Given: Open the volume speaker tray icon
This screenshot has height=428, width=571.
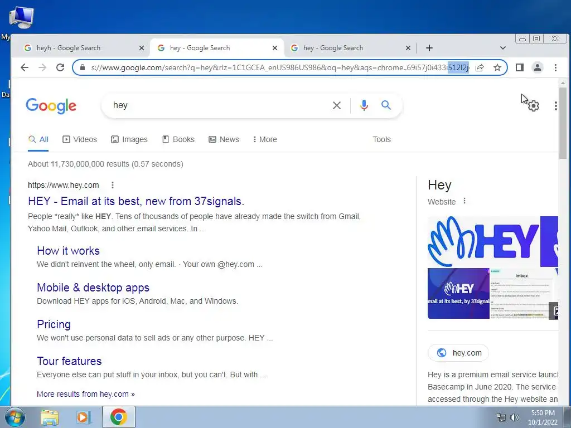Looking at the screenshot, I should click(515, 417).
